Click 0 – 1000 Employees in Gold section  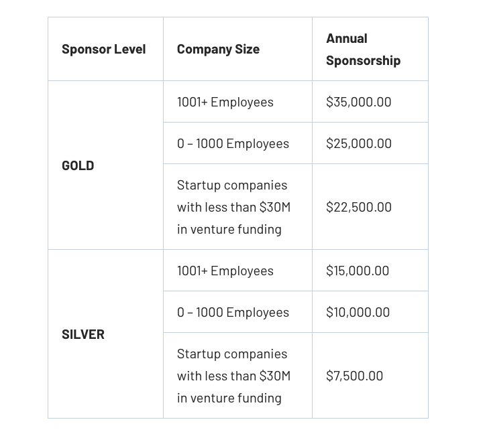(233, 143)
